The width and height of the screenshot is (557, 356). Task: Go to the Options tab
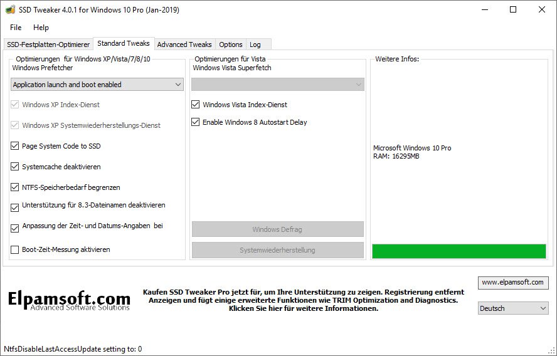coord(231,45)
